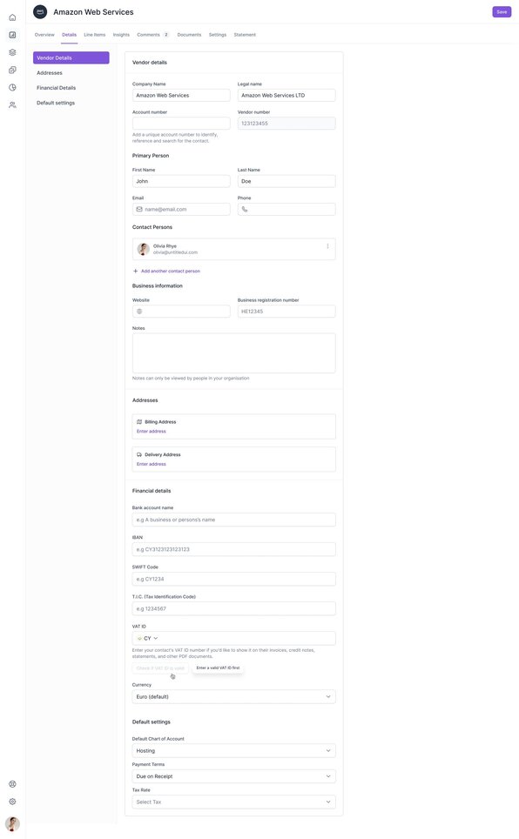Click the IBAN input field

[233, 549]
